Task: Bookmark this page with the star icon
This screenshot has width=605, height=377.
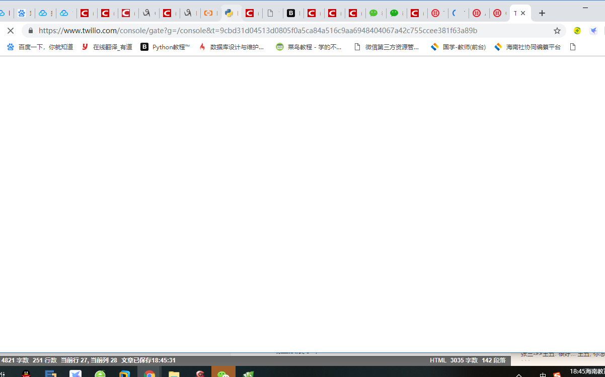Action: (557, 31)
